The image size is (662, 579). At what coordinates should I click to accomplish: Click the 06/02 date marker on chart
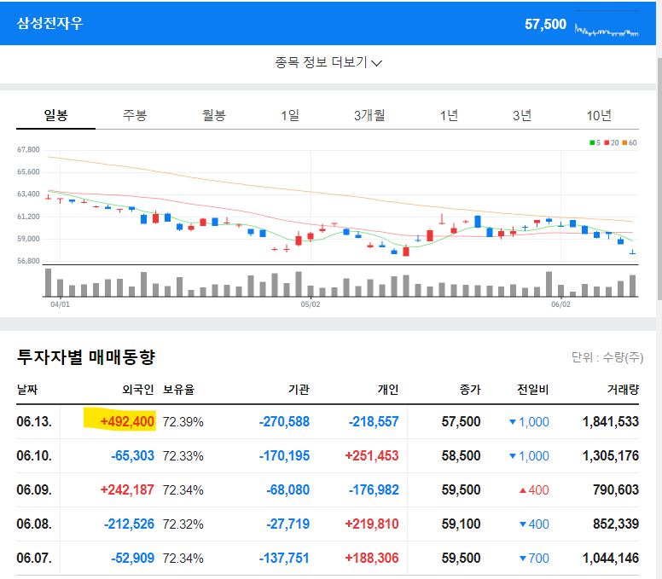pyautogui.click(x=560, y=304)
